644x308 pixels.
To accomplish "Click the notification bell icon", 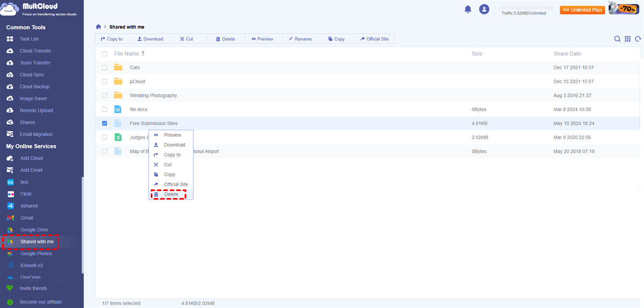I will 468,9.
